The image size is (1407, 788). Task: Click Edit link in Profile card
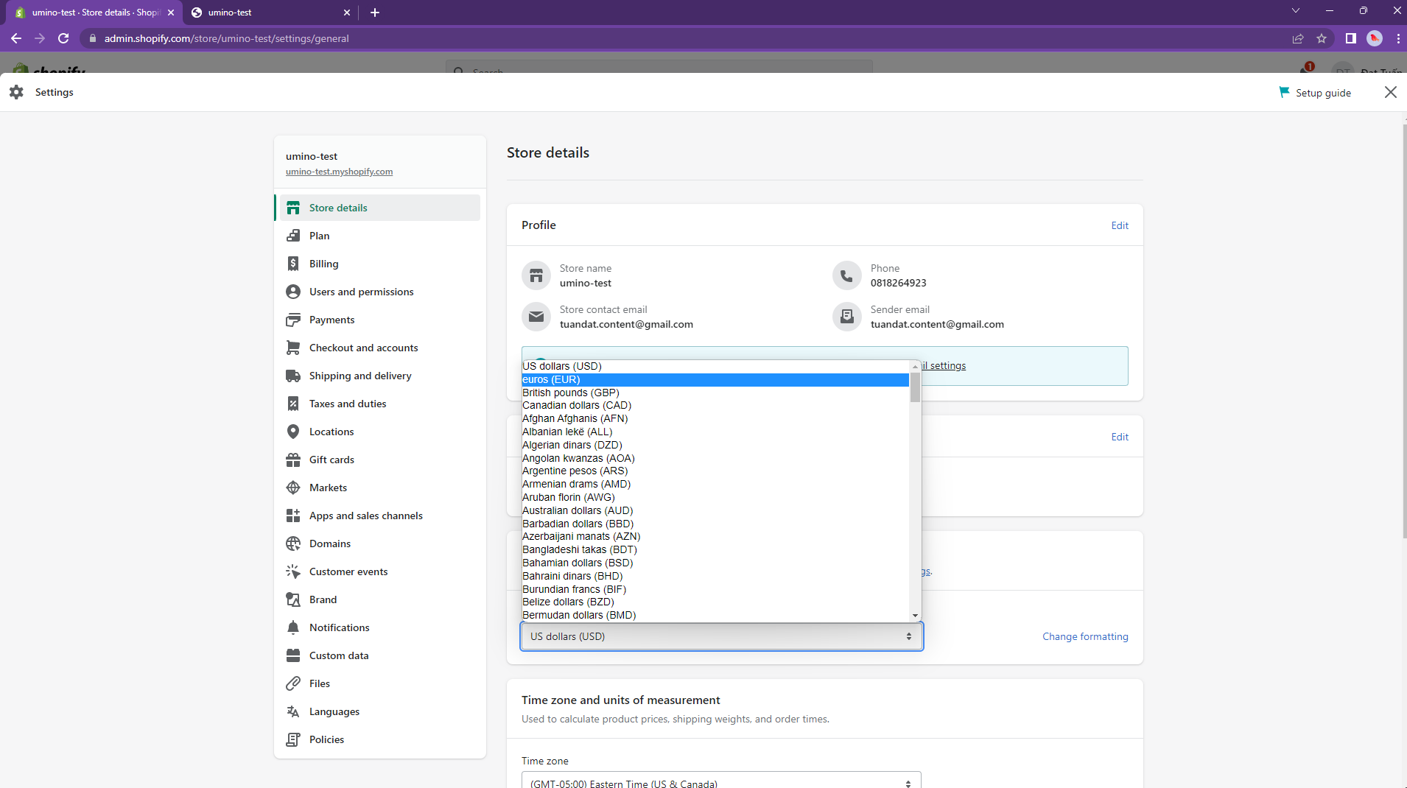1119,225
